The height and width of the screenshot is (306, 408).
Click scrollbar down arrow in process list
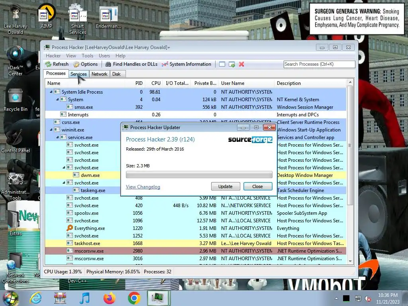tap(350, 261)
